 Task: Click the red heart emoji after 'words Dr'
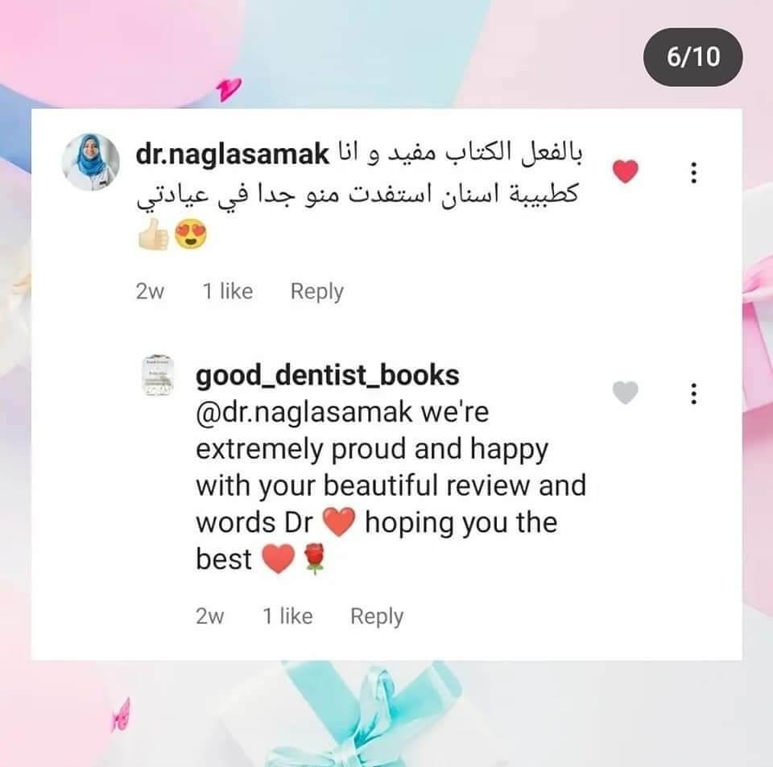tap(339, 522)
